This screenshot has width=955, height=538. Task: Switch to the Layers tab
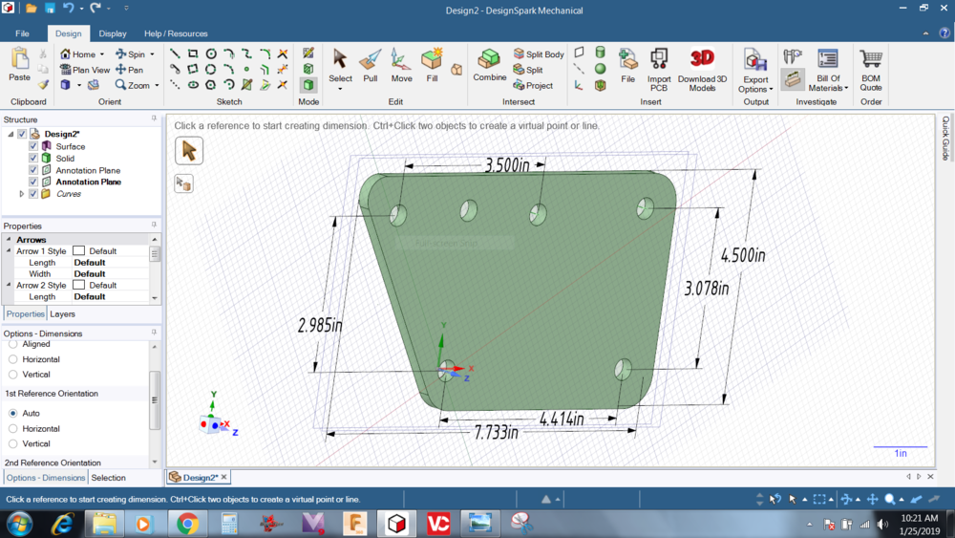pyautogui.click(x=63, y=313)
